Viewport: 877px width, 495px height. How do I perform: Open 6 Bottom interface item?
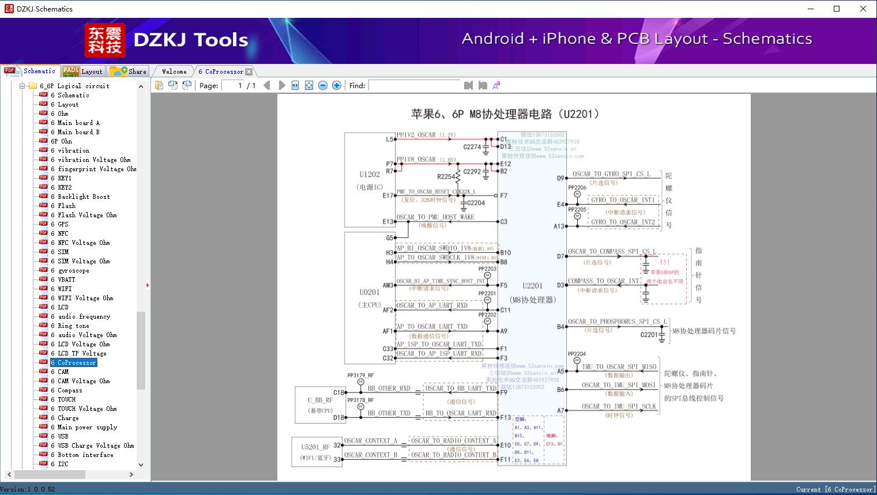82,455
